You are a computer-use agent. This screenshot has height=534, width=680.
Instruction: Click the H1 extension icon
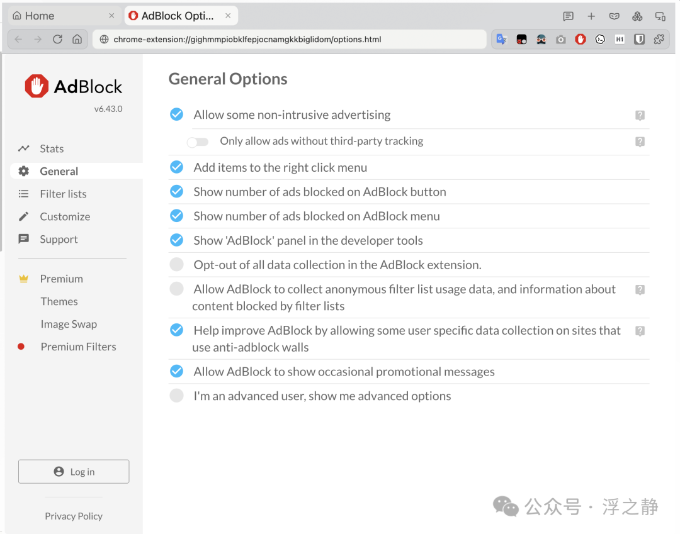(620, 40)
